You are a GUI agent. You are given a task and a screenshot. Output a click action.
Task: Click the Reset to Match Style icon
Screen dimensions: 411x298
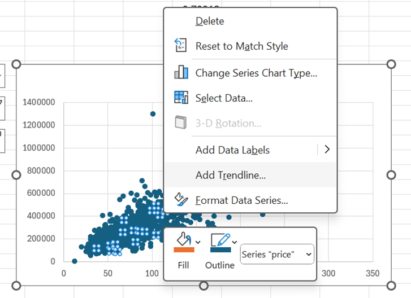coord(181,46)
